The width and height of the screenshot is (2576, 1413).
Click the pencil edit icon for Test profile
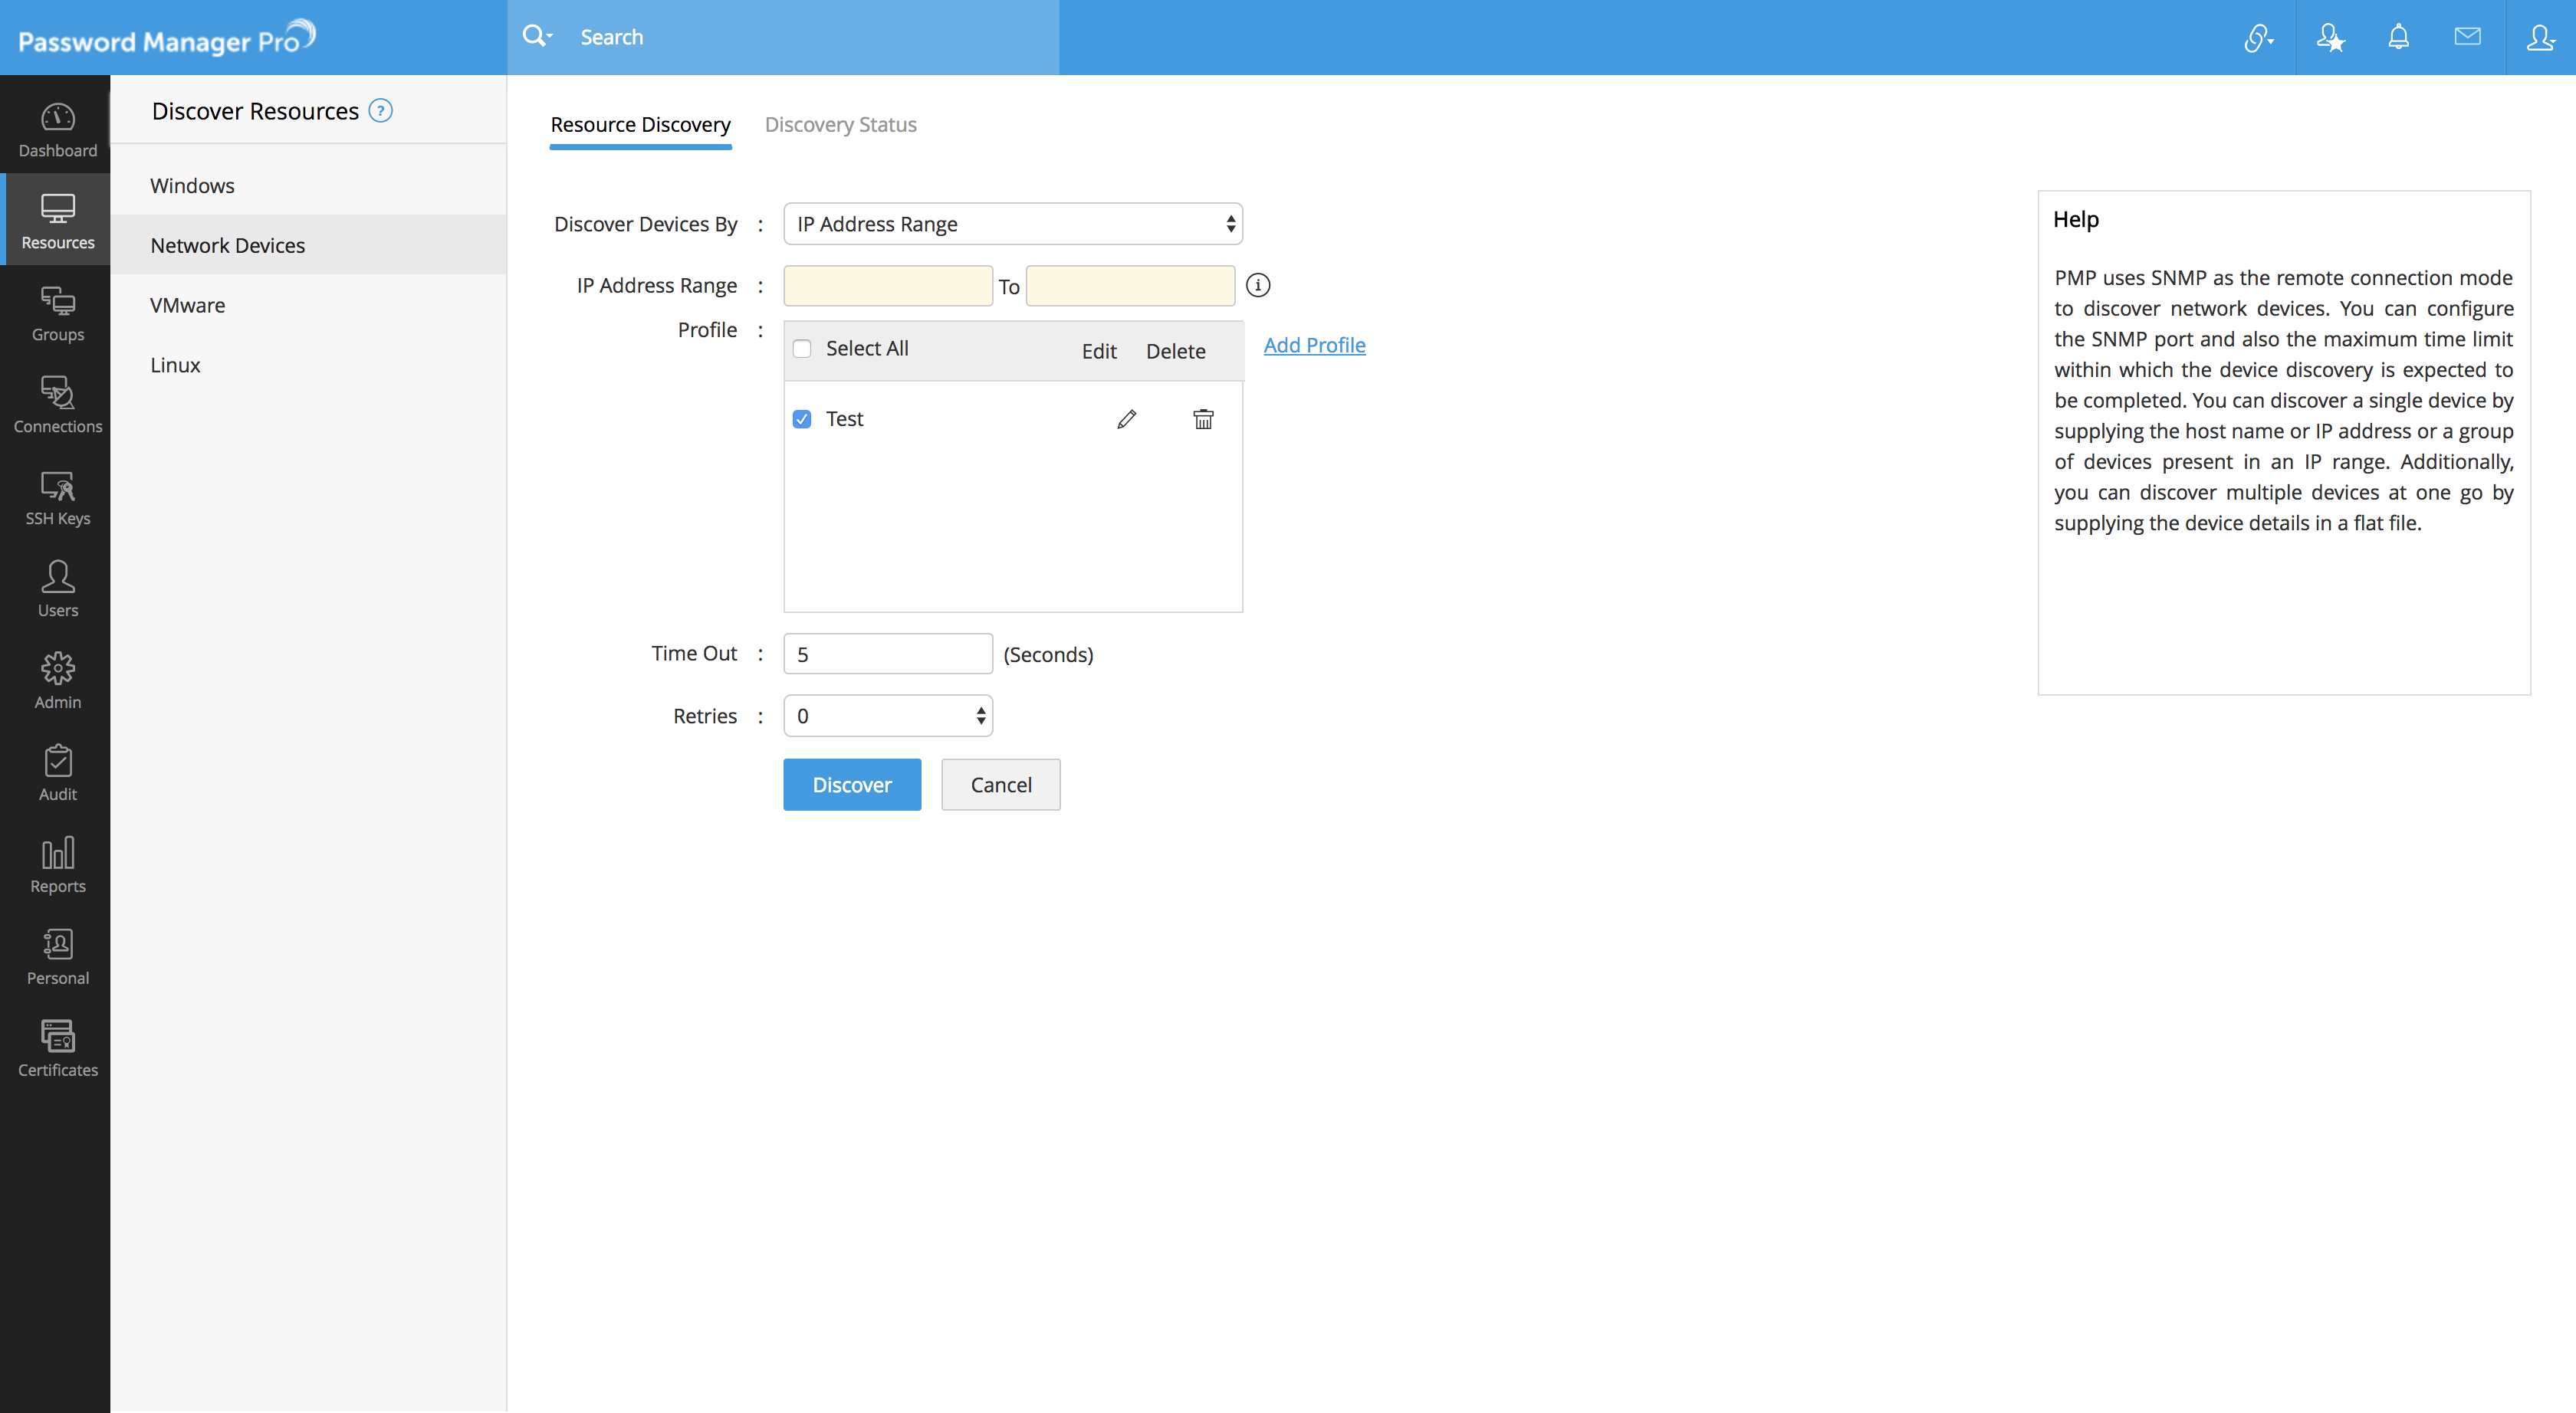point(1126,418)
